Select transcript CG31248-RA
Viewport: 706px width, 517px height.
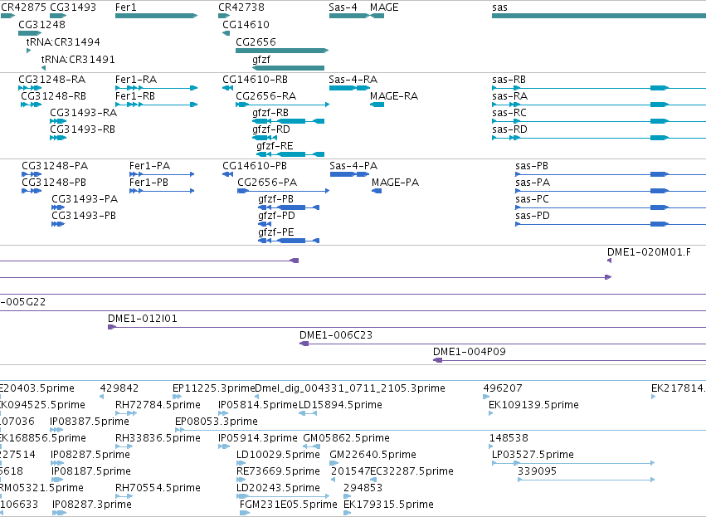30,88
